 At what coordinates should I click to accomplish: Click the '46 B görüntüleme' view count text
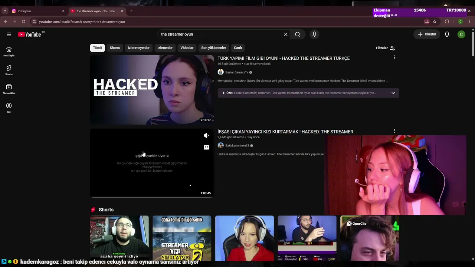point(229,64)
